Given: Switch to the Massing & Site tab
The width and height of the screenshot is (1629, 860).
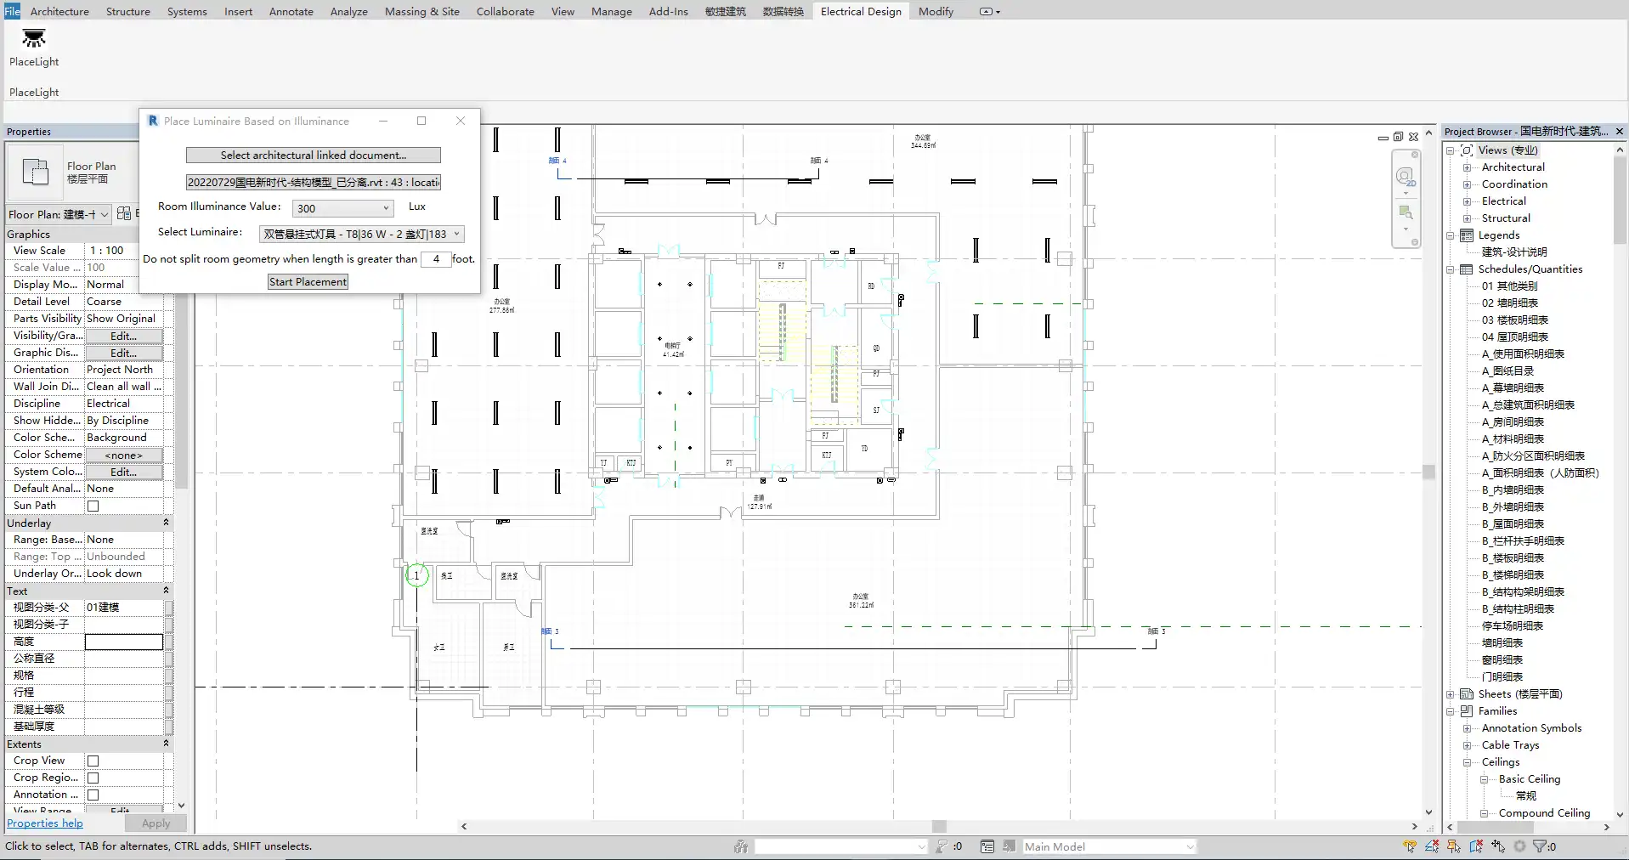Looking at the screenshot, I should pos(421,11).
